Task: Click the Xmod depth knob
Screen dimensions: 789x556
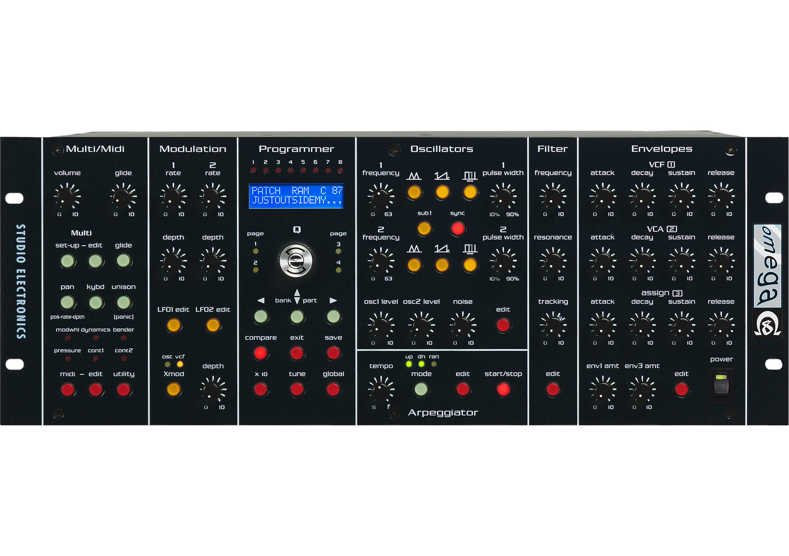Action: (x=213, y=390)
